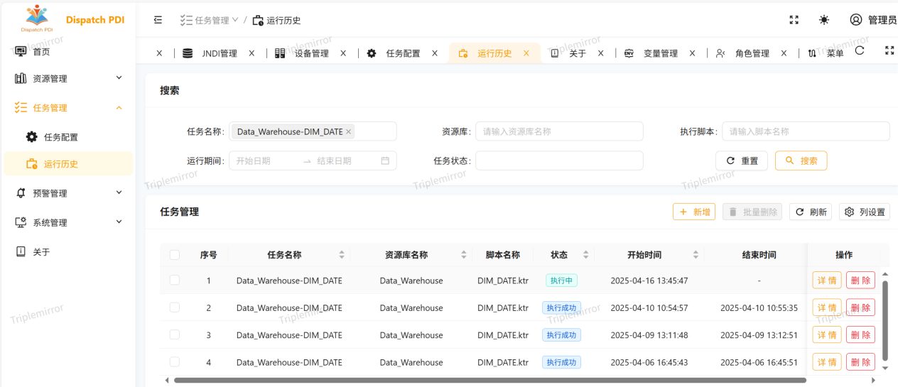Image resolution: width=898 pixels, height=387 pixels.
Task: Expand the 系统管理 sidebar menu
Action: (68, 223)
